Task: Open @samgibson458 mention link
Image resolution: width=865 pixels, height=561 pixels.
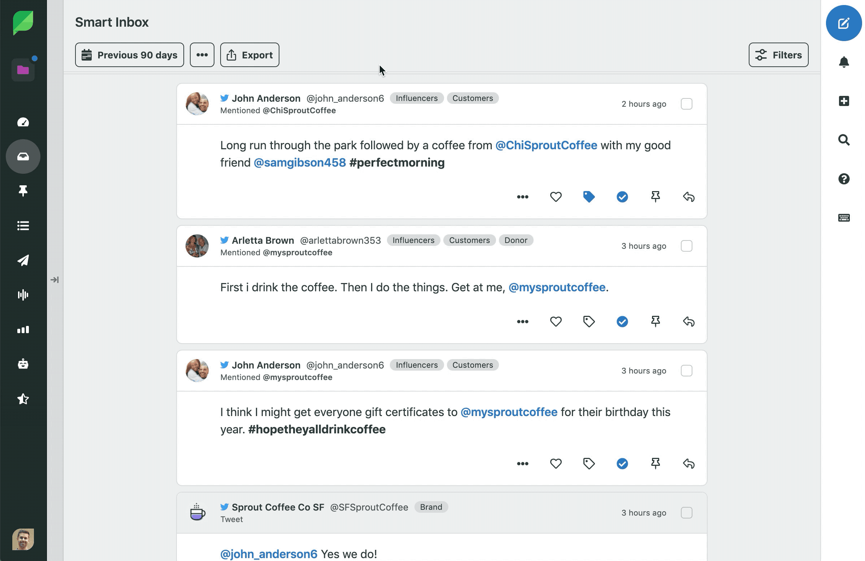Action: pos(300,163)
